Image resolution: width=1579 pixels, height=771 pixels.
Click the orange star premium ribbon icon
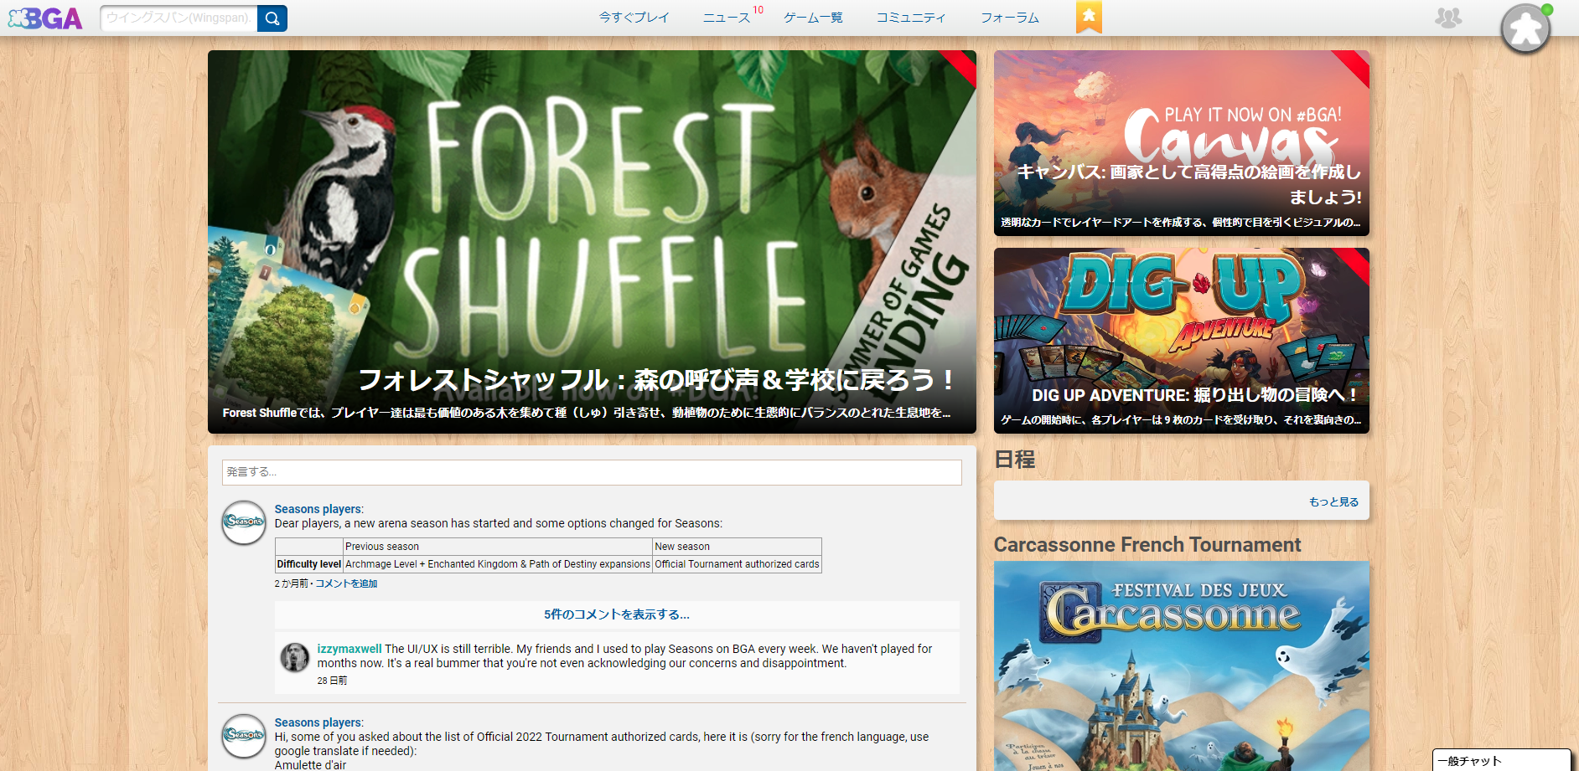pos(1089,16)
